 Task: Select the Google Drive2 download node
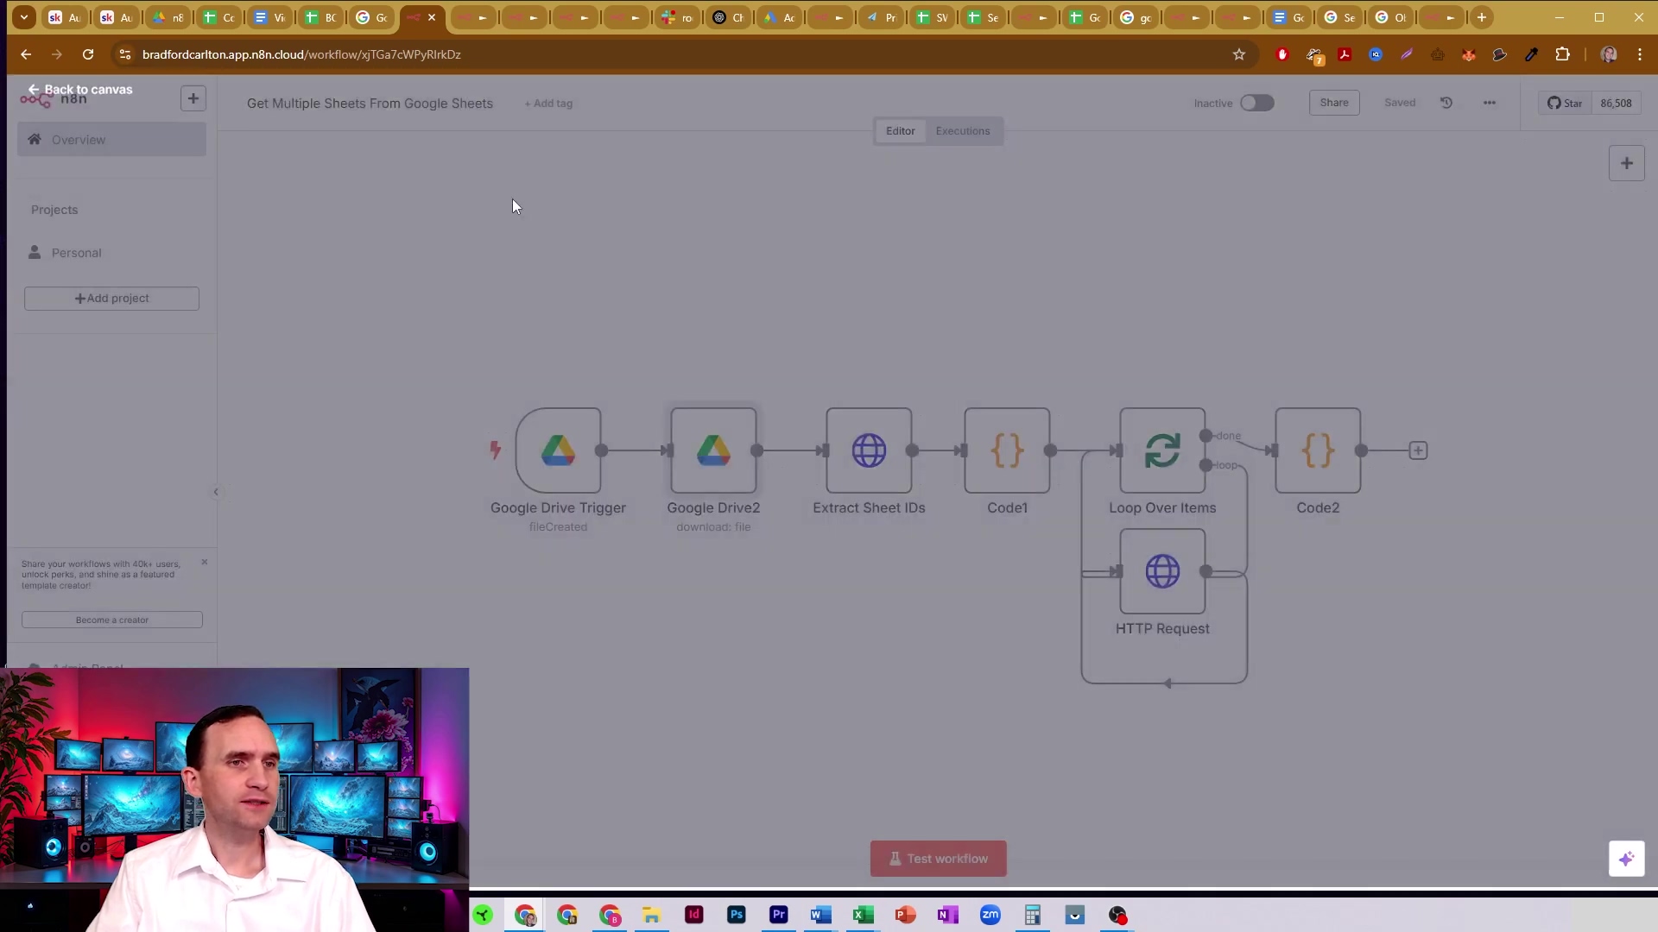[713, 450]
